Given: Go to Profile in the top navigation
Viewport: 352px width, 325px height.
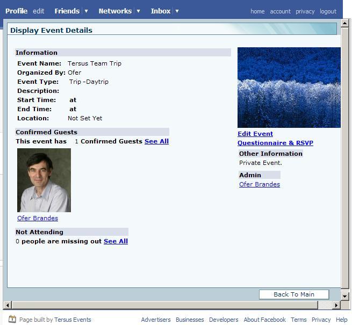Looking at the screenshot, I should pos(16,11).
